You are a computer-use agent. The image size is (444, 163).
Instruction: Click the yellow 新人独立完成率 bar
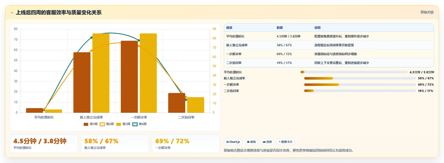coord(101,73)
